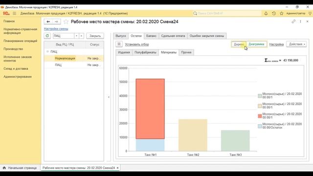Go forward with the right arrow
The image size is (313, 176).
point(57,22)
